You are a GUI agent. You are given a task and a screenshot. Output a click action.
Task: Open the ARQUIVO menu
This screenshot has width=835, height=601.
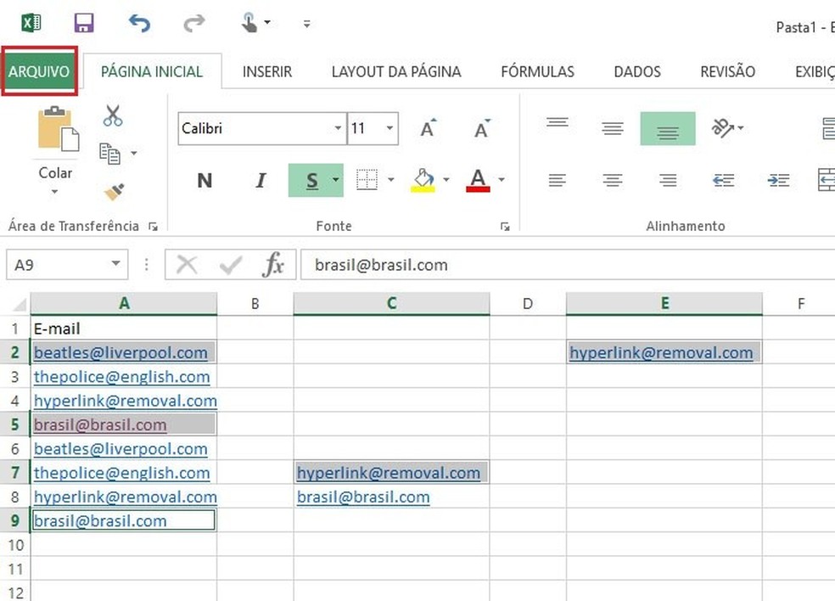(39, 71)
